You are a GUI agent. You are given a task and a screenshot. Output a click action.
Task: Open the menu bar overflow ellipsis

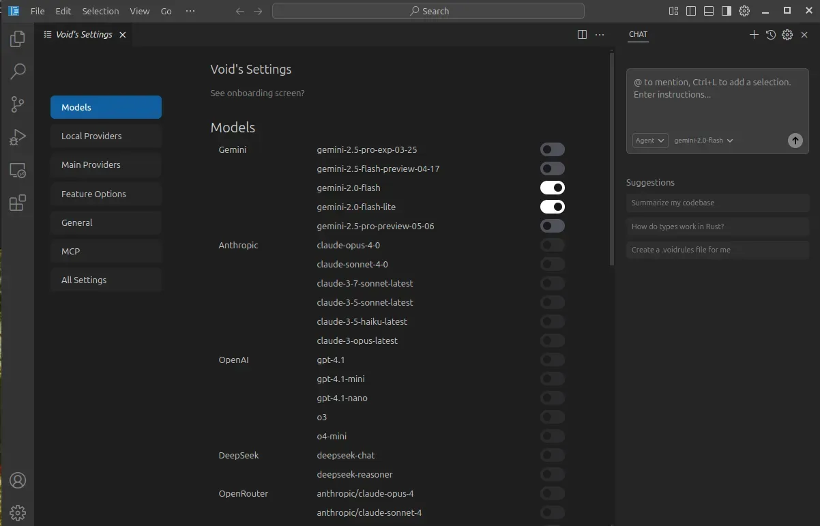pyautogui.click(x=190, y=11)
